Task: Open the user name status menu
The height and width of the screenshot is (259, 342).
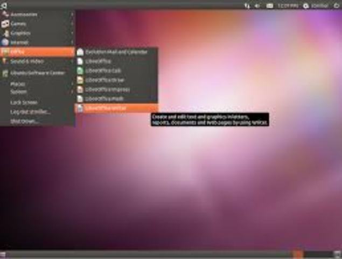Action: point(316,6)
